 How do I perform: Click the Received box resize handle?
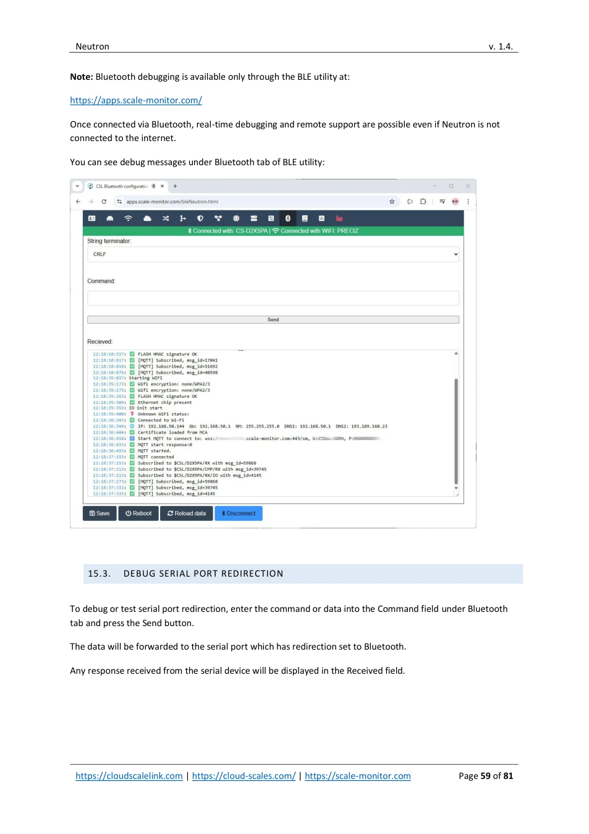[x=456, y=494]
